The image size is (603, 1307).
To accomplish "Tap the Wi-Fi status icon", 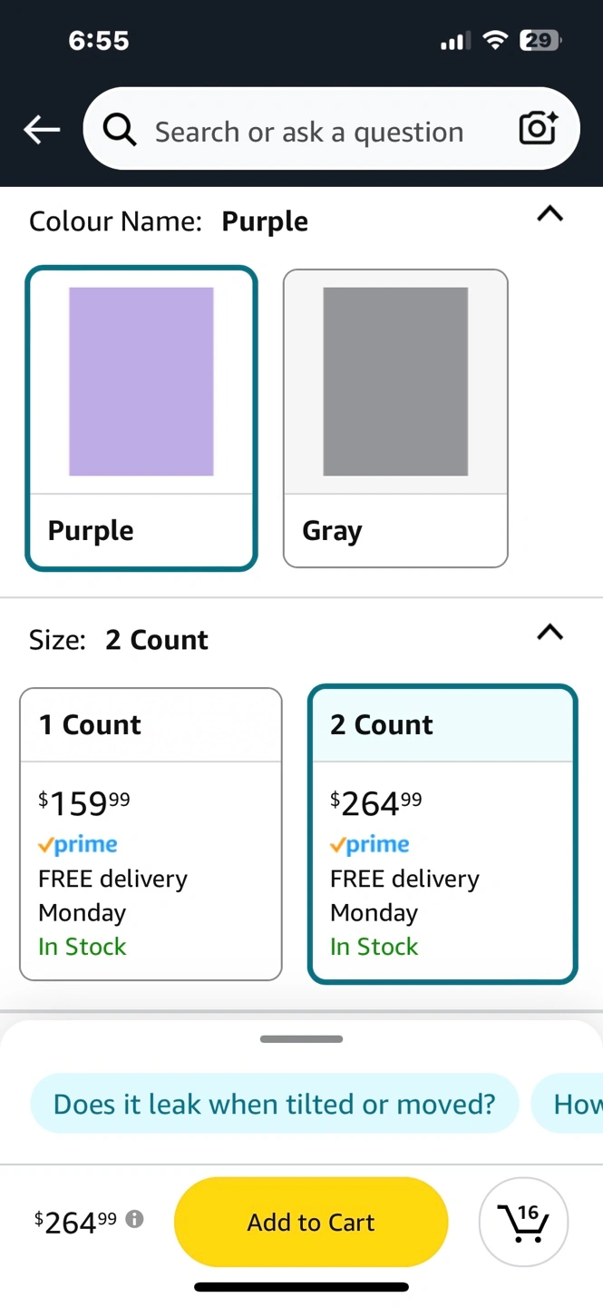I will (x=494, y=40).
